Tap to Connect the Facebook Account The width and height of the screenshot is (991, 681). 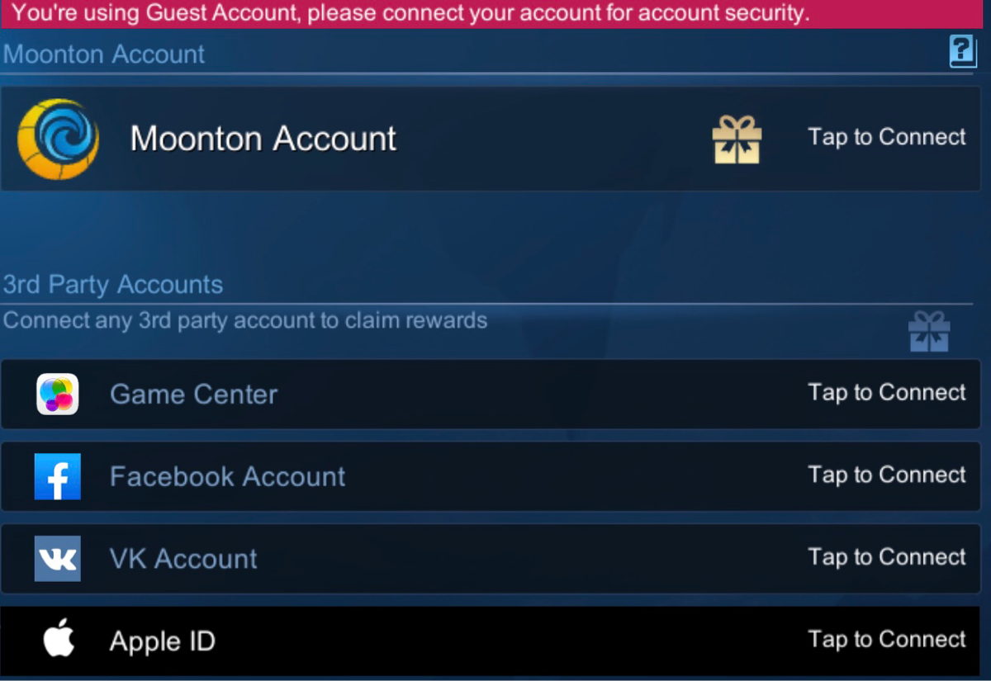click(x=887, y=475)
